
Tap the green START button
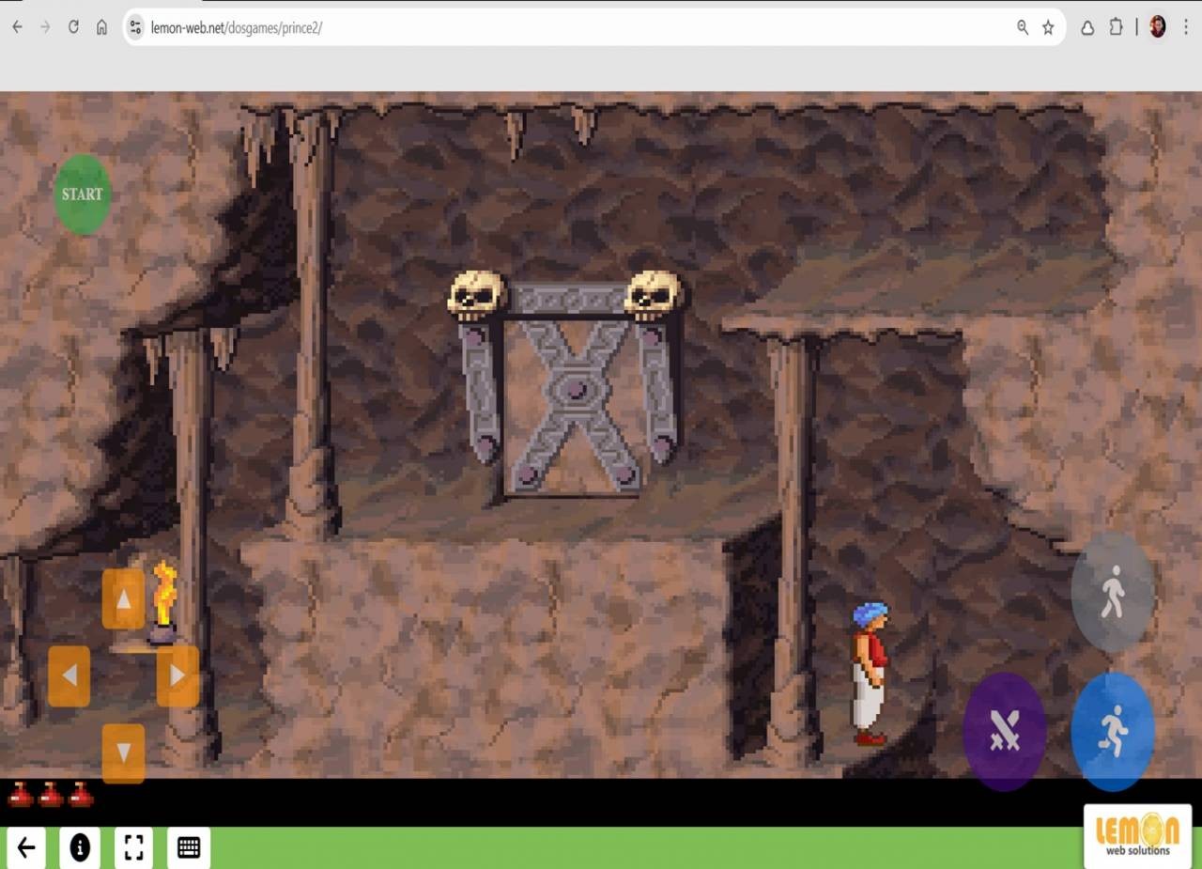(x=83, y=194)
